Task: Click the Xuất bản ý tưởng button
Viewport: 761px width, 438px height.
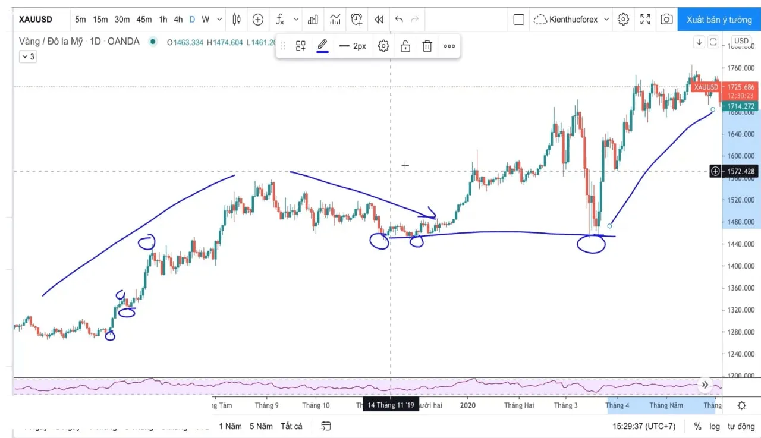Action: click(x=719, y=20)
